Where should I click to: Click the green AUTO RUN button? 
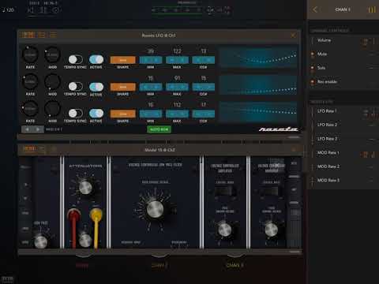coord(159,129)
